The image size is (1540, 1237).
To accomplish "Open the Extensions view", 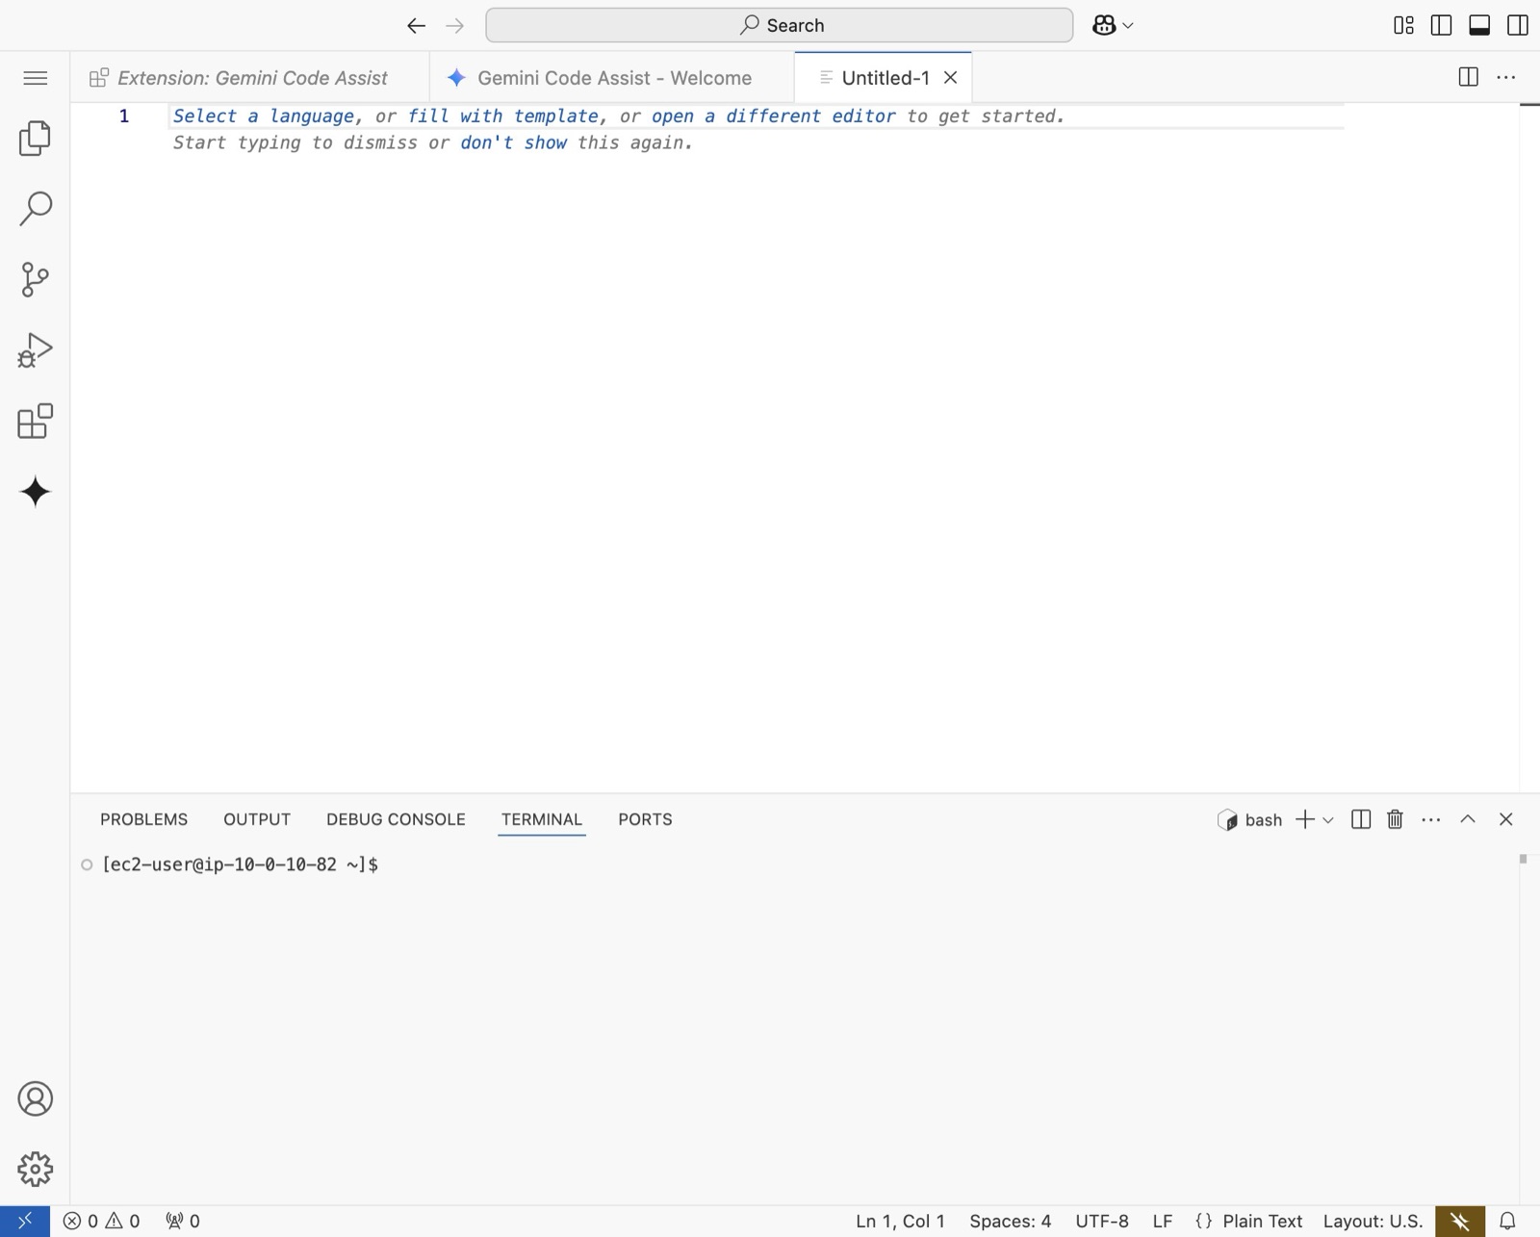I will click(x=35, y=421).
